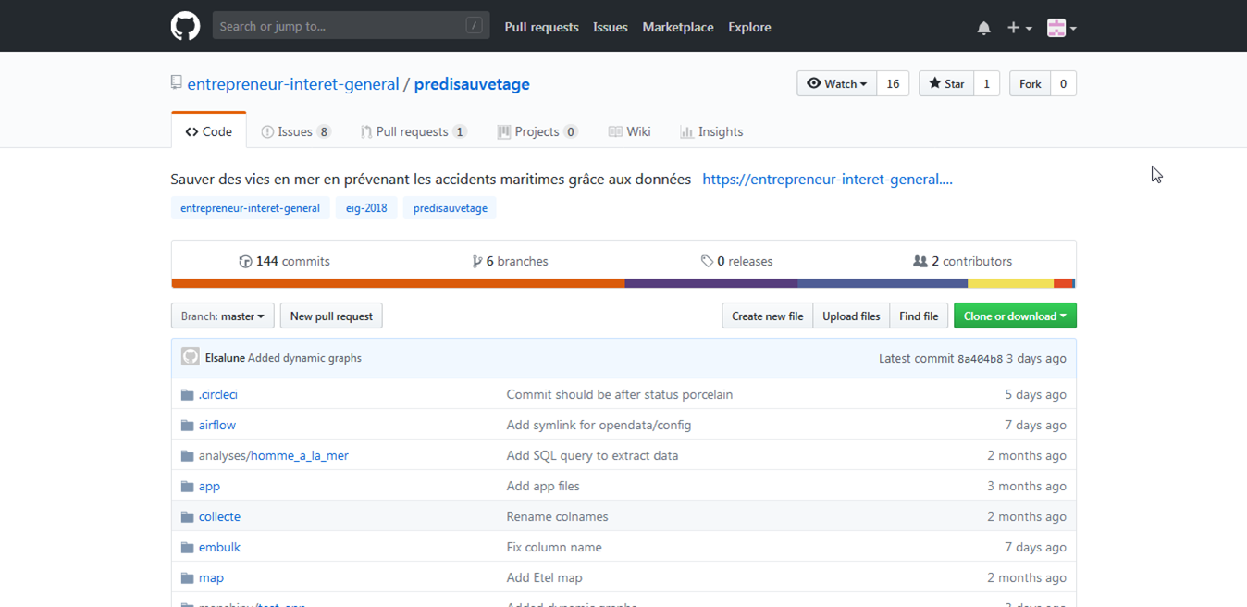Screen dimensions: 1247x607
Task: Open the analyses/homme_a_la_mer folder
Action: tap(273, 455)
